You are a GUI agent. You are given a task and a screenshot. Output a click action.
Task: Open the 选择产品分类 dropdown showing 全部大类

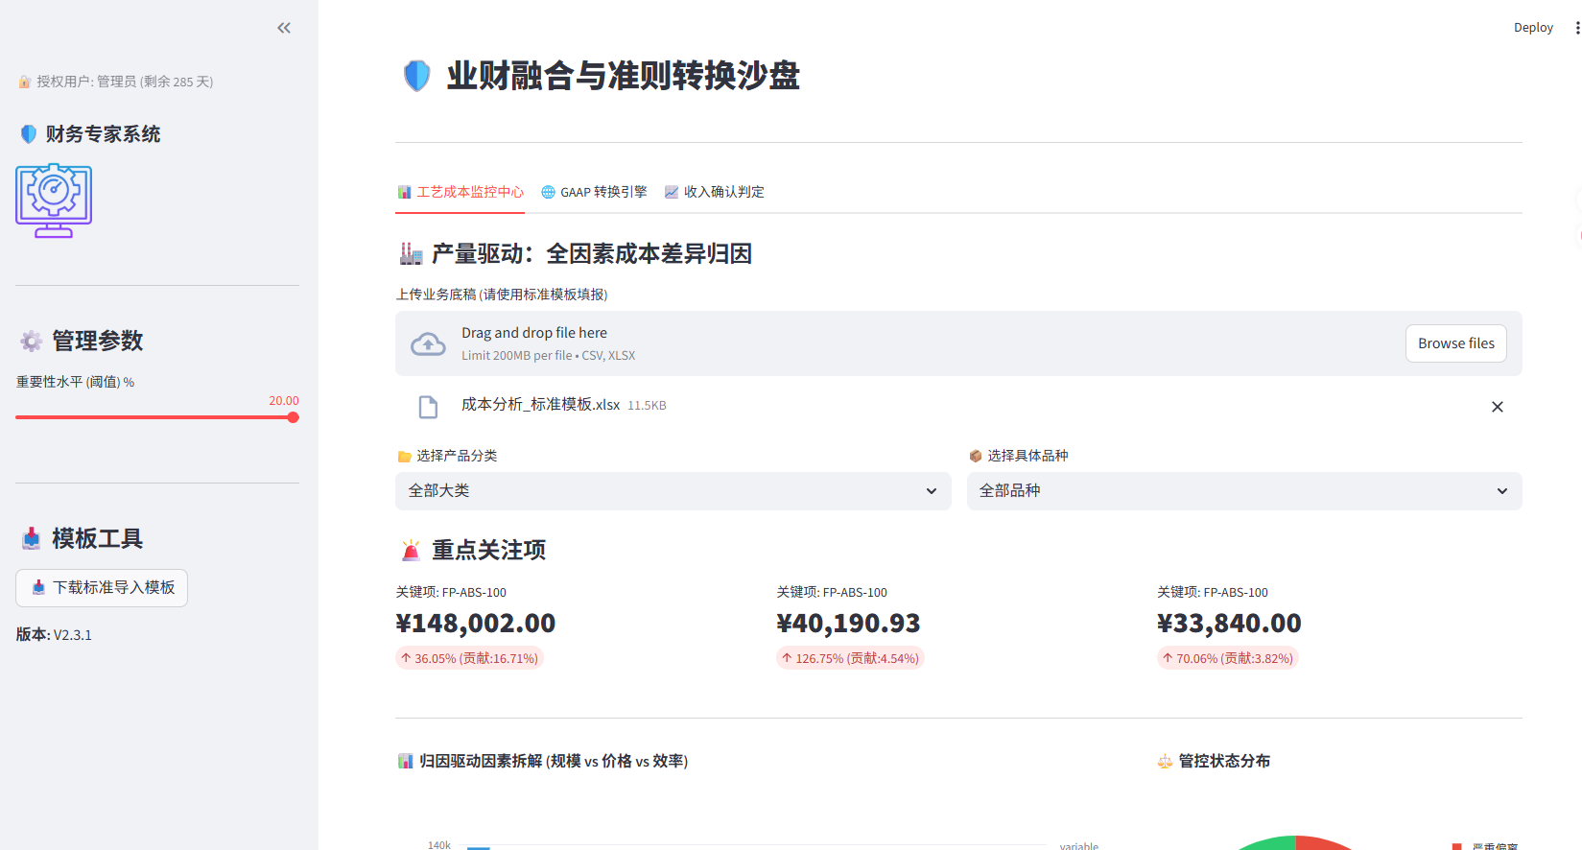coord(673,491)
